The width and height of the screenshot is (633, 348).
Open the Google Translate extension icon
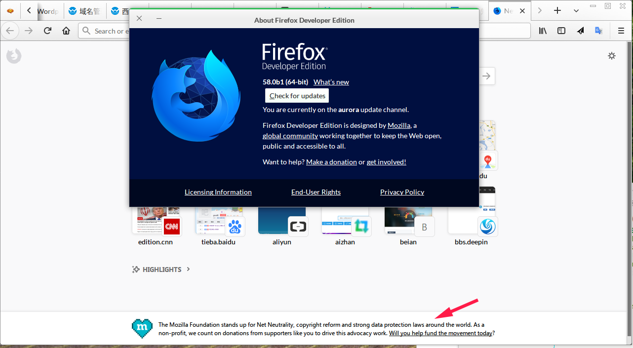[x=598, y=31]
